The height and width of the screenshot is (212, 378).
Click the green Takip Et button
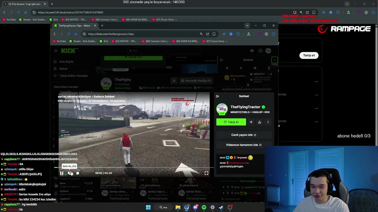point(231,122)
